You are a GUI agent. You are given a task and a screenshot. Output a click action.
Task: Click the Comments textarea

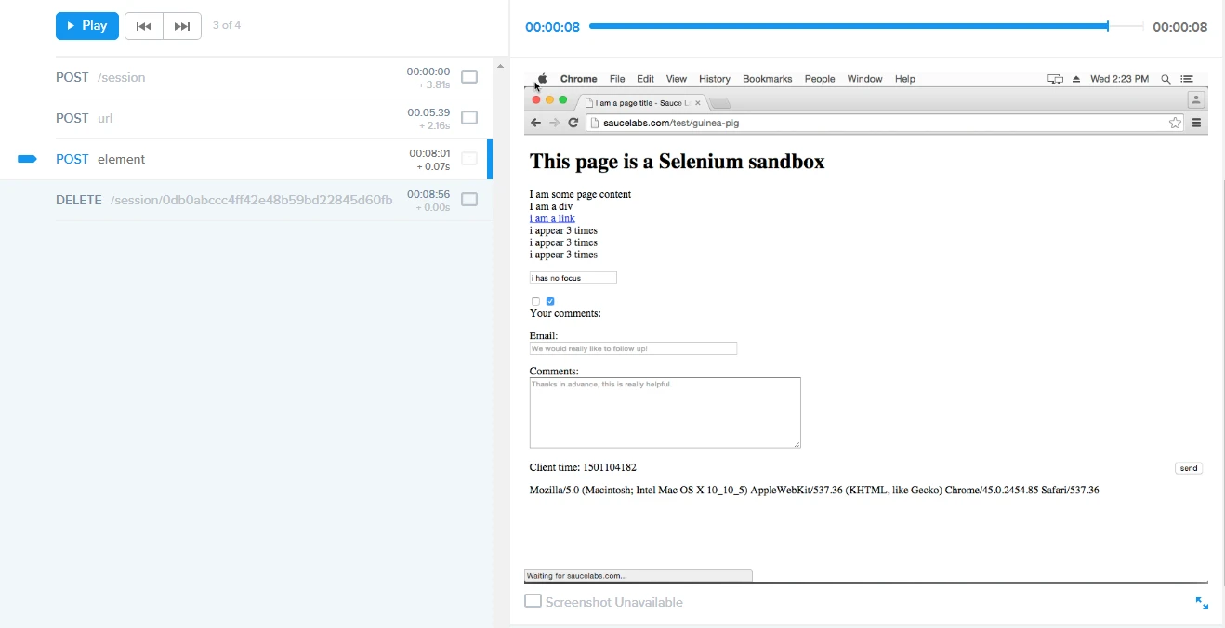tap(665, 412)
